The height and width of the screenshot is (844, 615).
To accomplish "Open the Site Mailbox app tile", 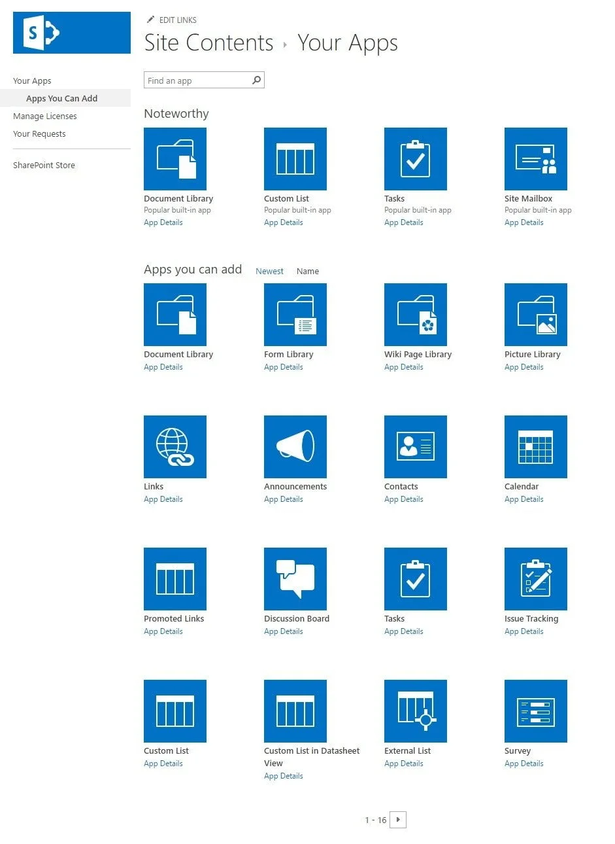I will coord(535,158).
